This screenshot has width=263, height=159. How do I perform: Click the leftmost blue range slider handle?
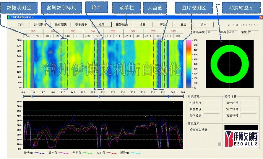pyautogui.click(x=23, y=96)
